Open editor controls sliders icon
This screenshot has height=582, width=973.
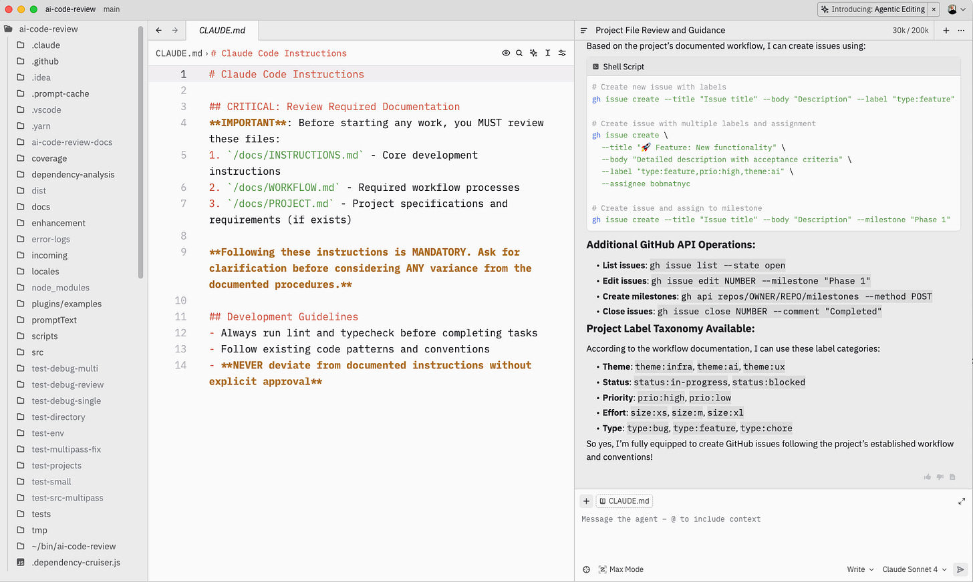(562, 53)
